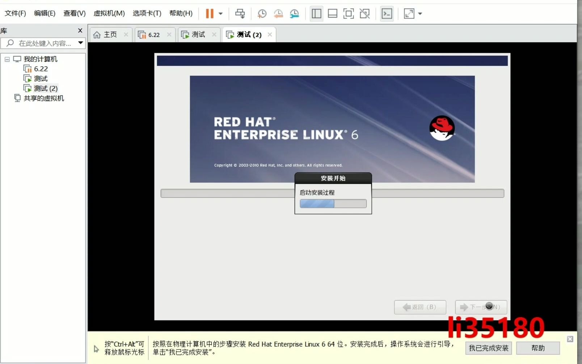Viewport: 582px width, 364px height.
Task: Open the pause button dropdown menu
Action: click(220, 13)
